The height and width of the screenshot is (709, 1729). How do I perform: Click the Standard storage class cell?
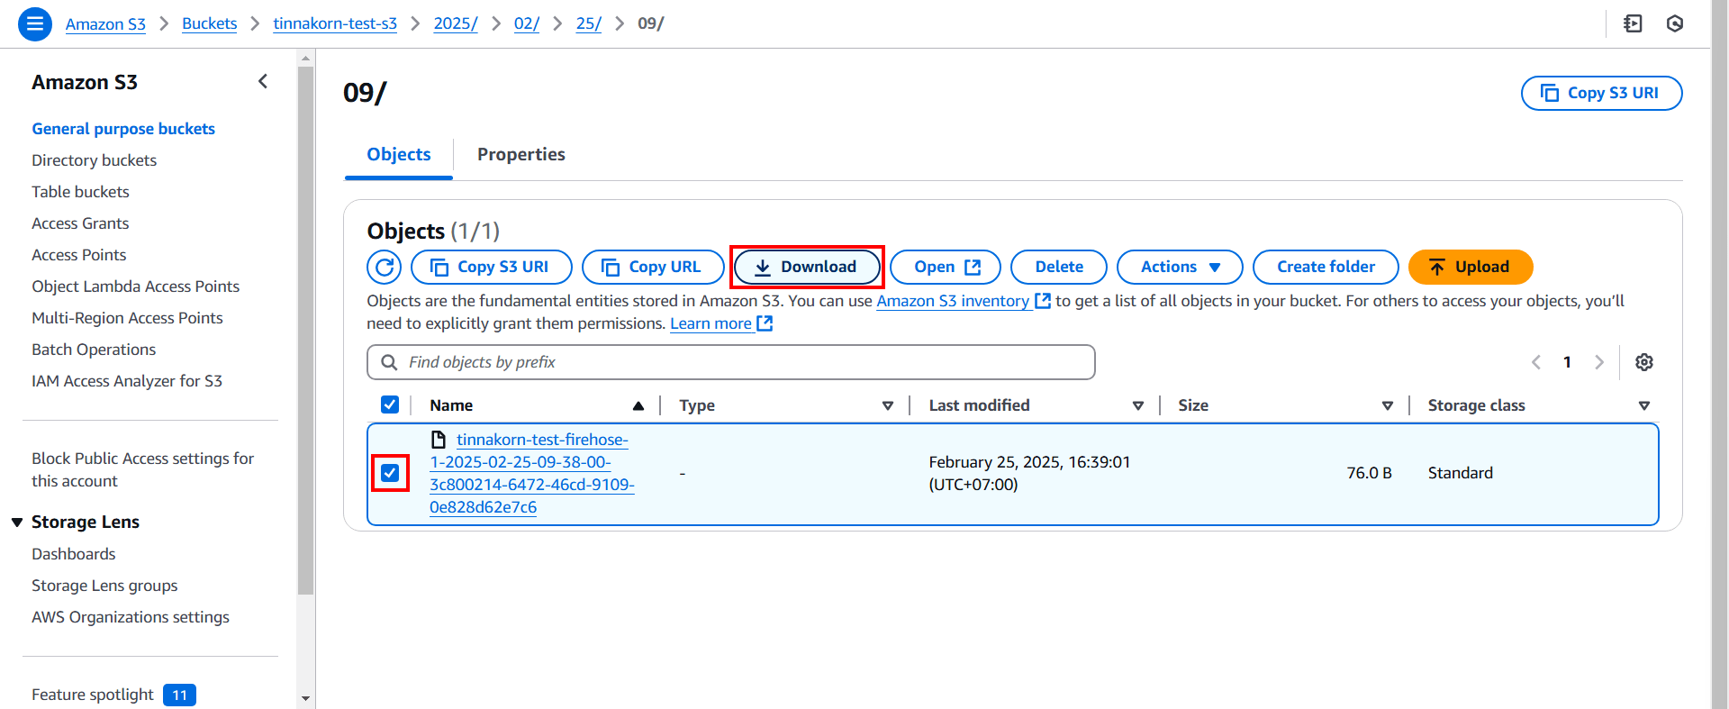pos(1461,473)
